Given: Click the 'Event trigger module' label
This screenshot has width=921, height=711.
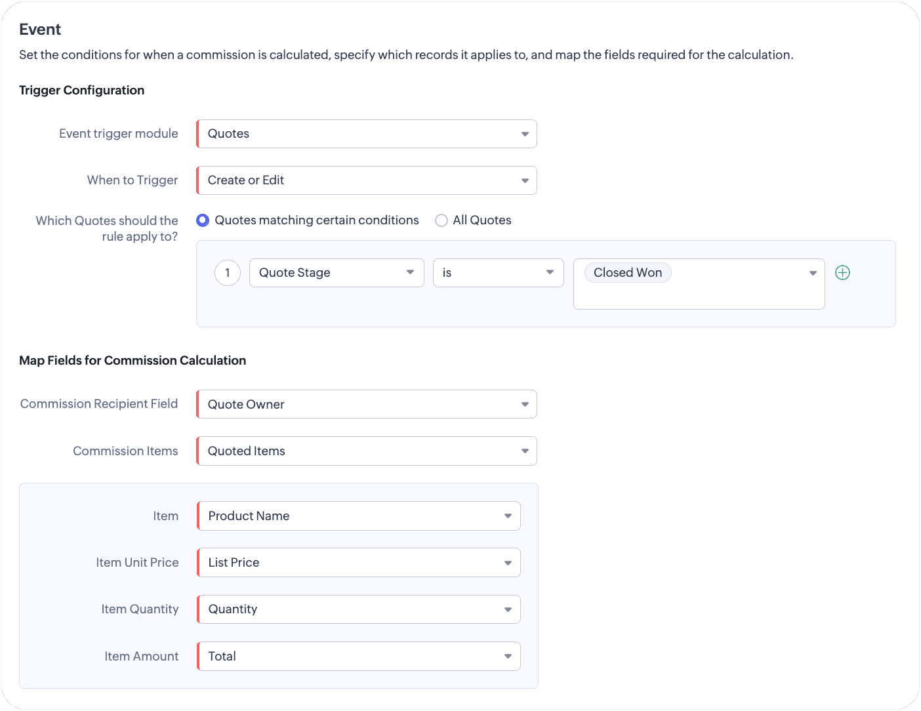Looking at the screenshot, I should point(119,134).
